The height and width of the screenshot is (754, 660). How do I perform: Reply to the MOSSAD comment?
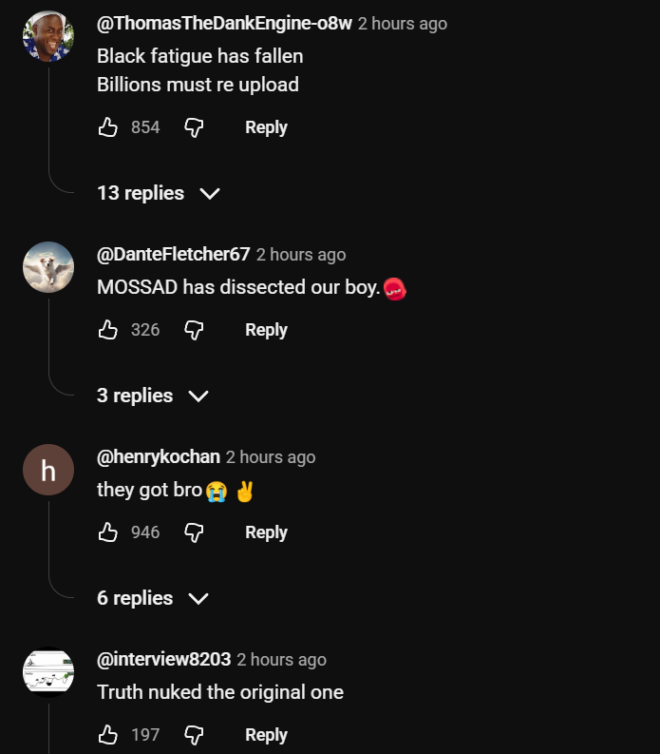(x=266, y=330)
